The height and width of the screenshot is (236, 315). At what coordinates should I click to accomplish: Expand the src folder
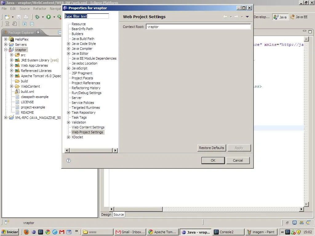coord(11,55)
